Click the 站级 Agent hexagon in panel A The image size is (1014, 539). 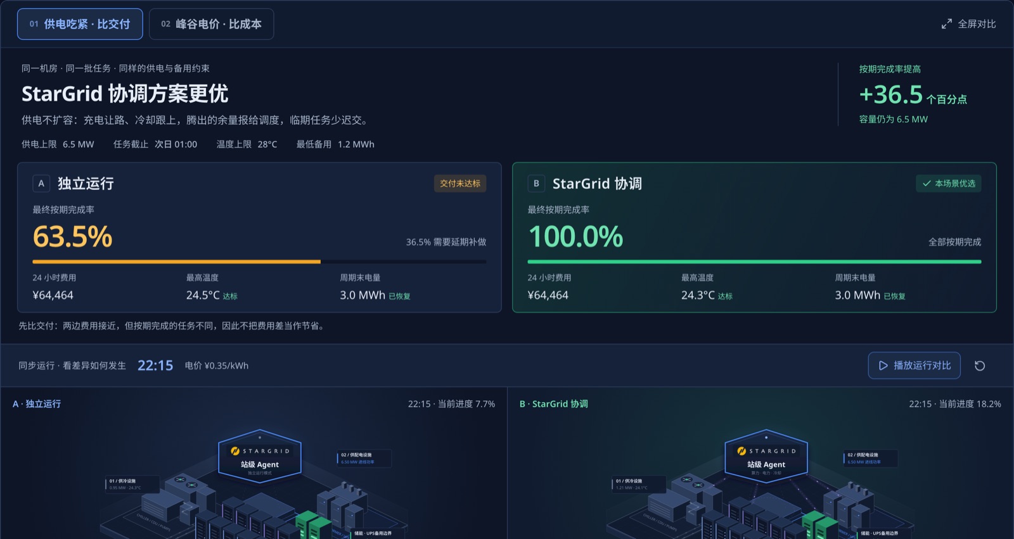click(x=260, y=457)
